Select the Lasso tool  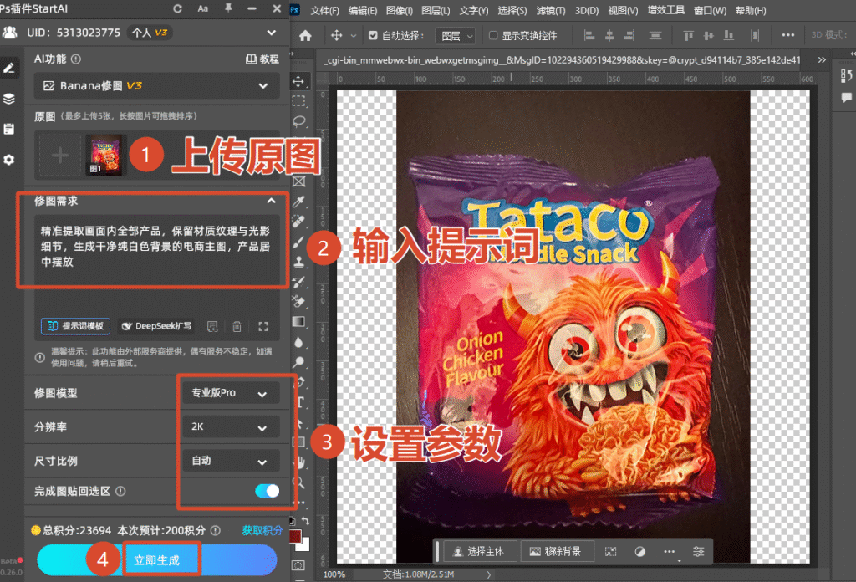tap(298, 121)
